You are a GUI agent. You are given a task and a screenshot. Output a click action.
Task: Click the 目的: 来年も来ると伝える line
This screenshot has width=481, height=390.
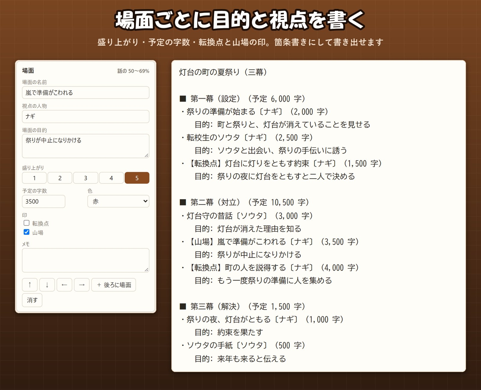click(x=240, y=358)
